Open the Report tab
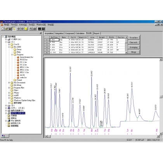Screen dimensions: 163x163 (96, 33)
